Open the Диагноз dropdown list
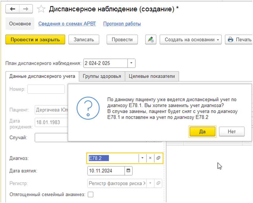Image resolution: width=253 pixels, height=203 pixels. 142,158
